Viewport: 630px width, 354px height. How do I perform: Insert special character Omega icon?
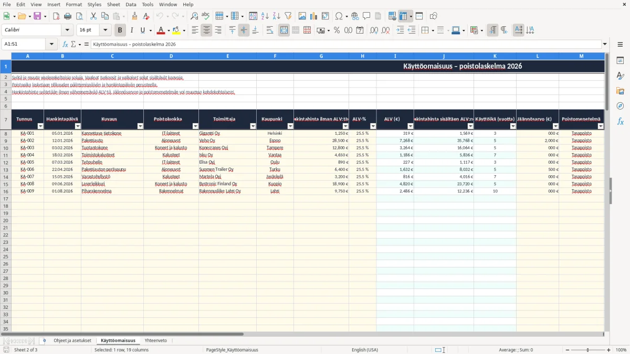[x=339, y=16]
